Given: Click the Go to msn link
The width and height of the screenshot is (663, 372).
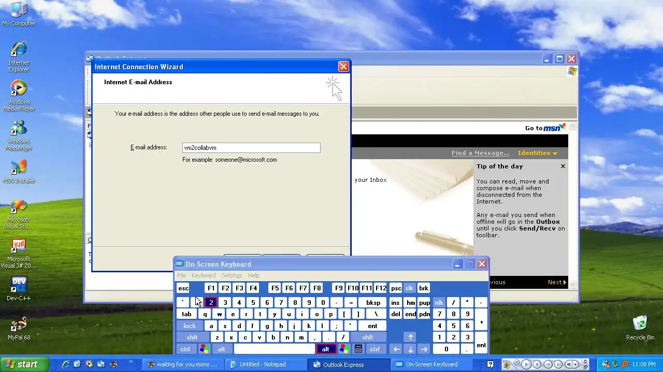Looking at the screenshot, I should click(x=545, y=128).
